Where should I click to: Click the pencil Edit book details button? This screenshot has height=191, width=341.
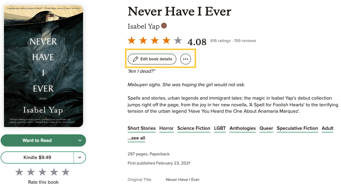pos(152,59)
